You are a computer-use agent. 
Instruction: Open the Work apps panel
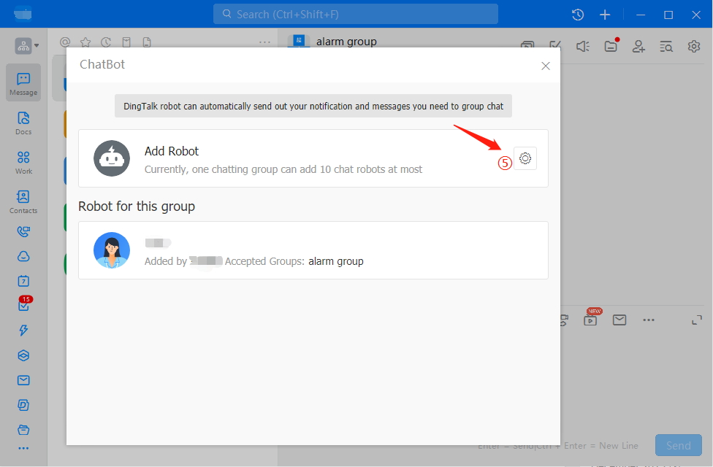[x=23, y=162]
